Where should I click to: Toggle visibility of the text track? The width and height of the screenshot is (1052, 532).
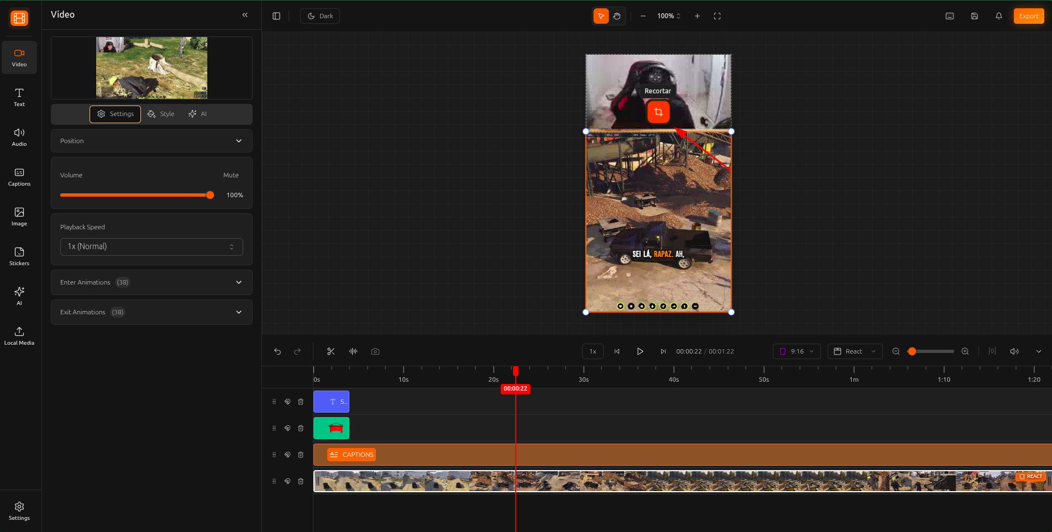pyautogui.click(x=287, y=402)
